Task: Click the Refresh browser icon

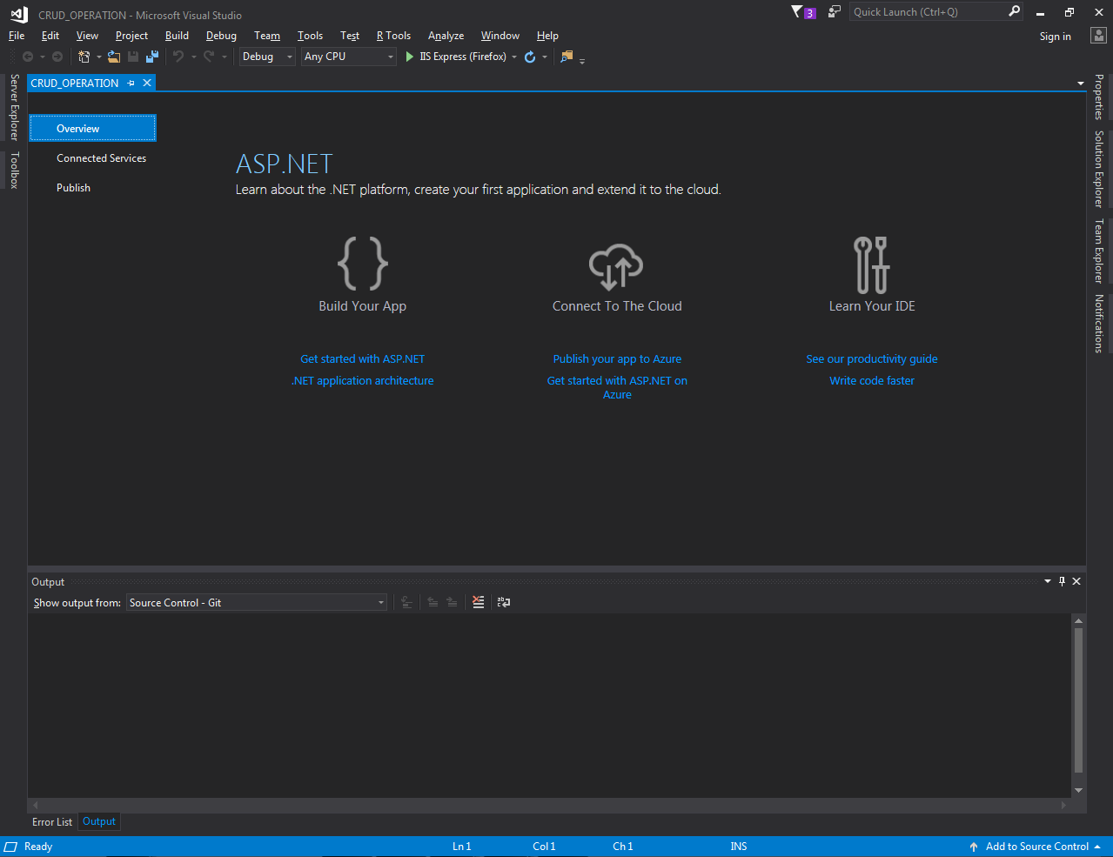Action: (x=530, y=57)
